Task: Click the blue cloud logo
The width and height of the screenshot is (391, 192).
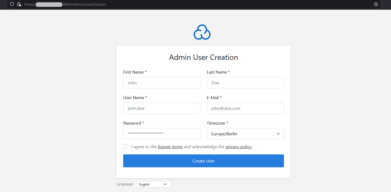Action: pos(202,32)
